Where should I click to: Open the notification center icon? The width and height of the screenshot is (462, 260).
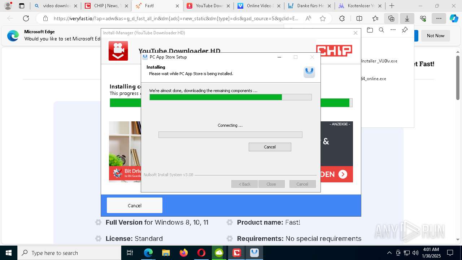(450, 253)
